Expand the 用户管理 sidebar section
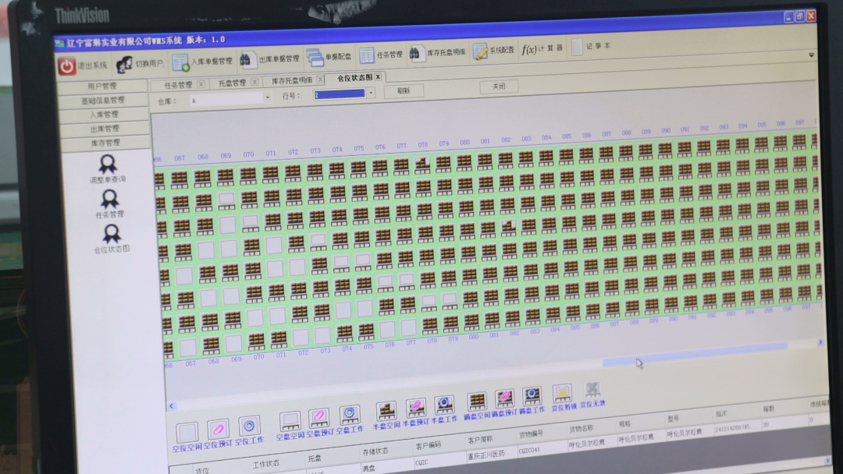 tap(102, 87)
